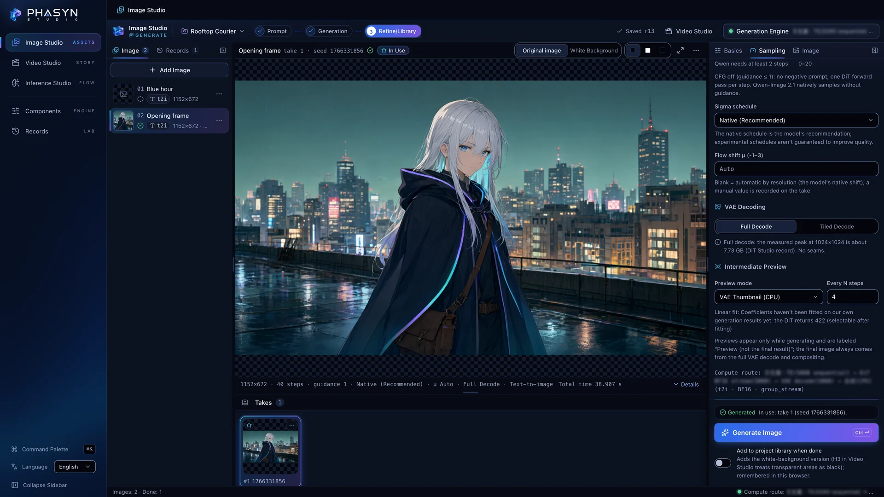The width and height of the screenshot is (884, 497).
Task: Click the Add Image button
Action: (x=169, y=70)
